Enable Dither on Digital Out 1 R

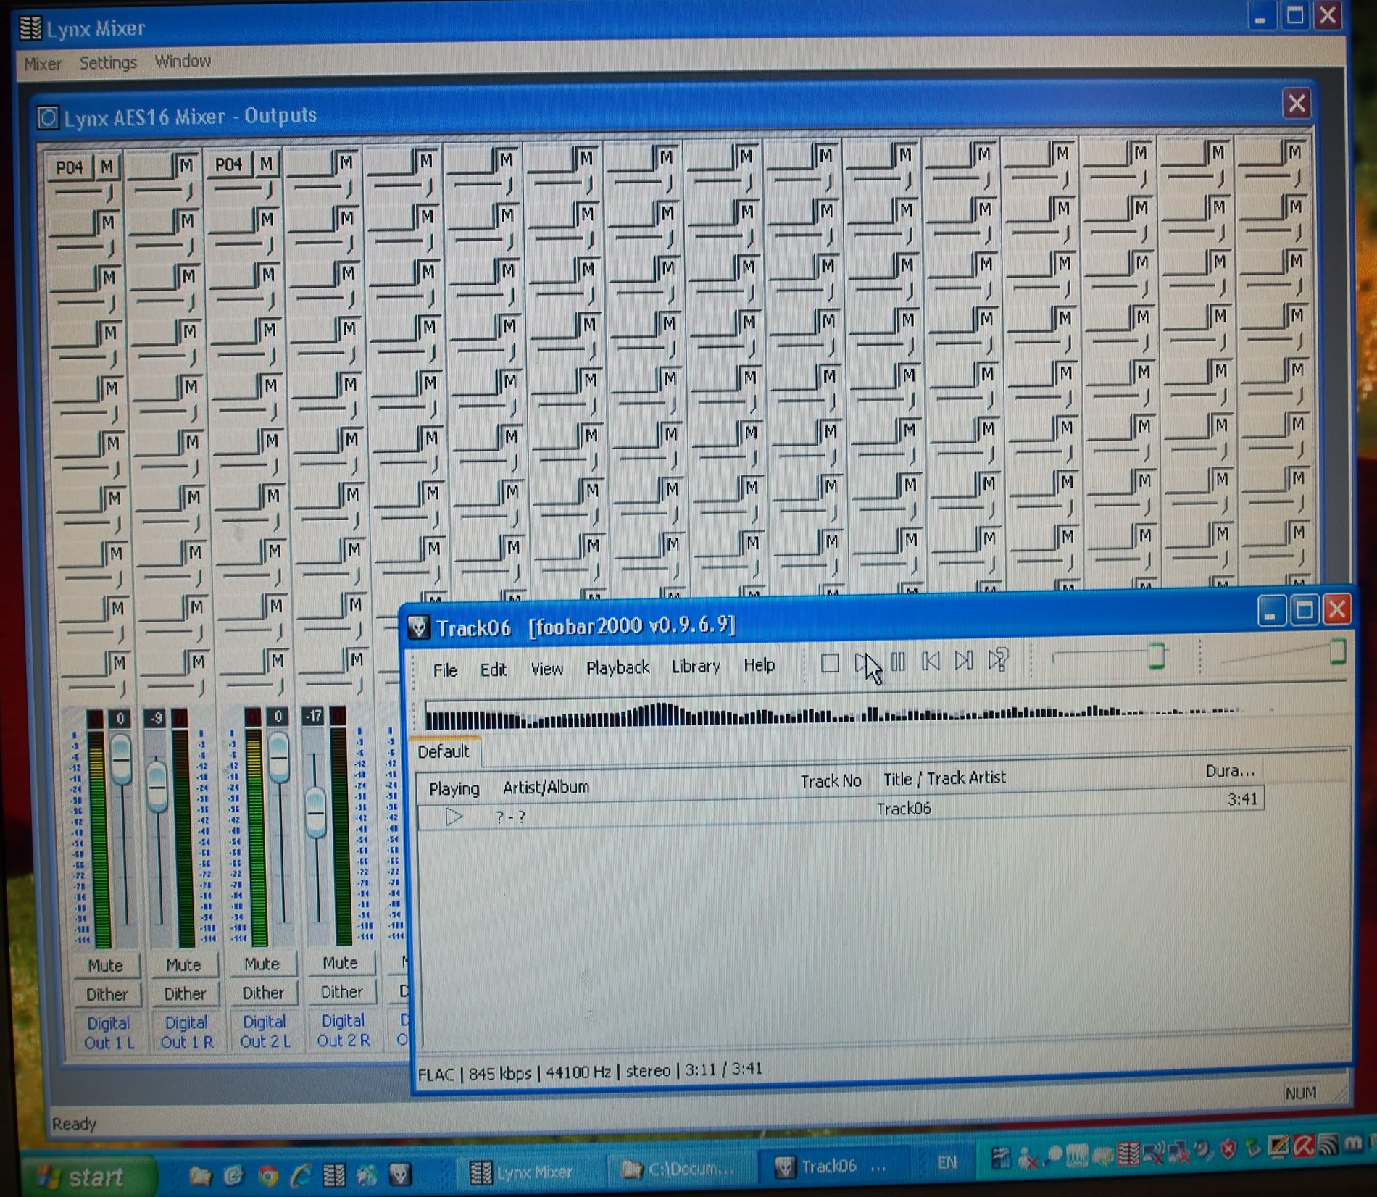pyautogui.click(x=185, y=994)
